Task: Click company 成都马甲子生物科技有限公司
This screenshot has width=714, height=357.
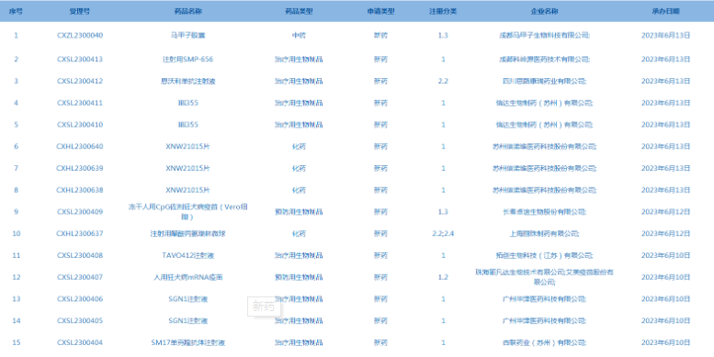Action: tap(545, 36)
